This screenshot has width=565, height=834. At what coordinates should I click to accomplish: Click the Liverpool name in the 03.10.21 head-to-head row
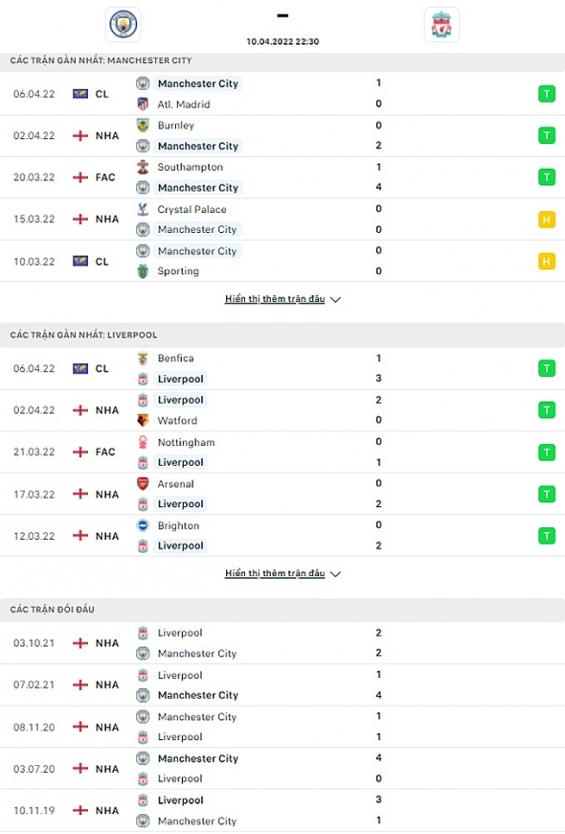click(181, 633)
